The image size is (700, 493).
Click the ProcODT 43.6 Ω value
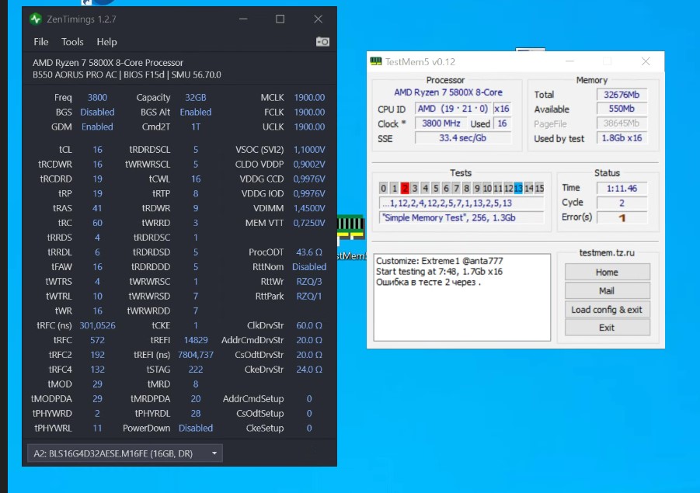pos(309,252)
